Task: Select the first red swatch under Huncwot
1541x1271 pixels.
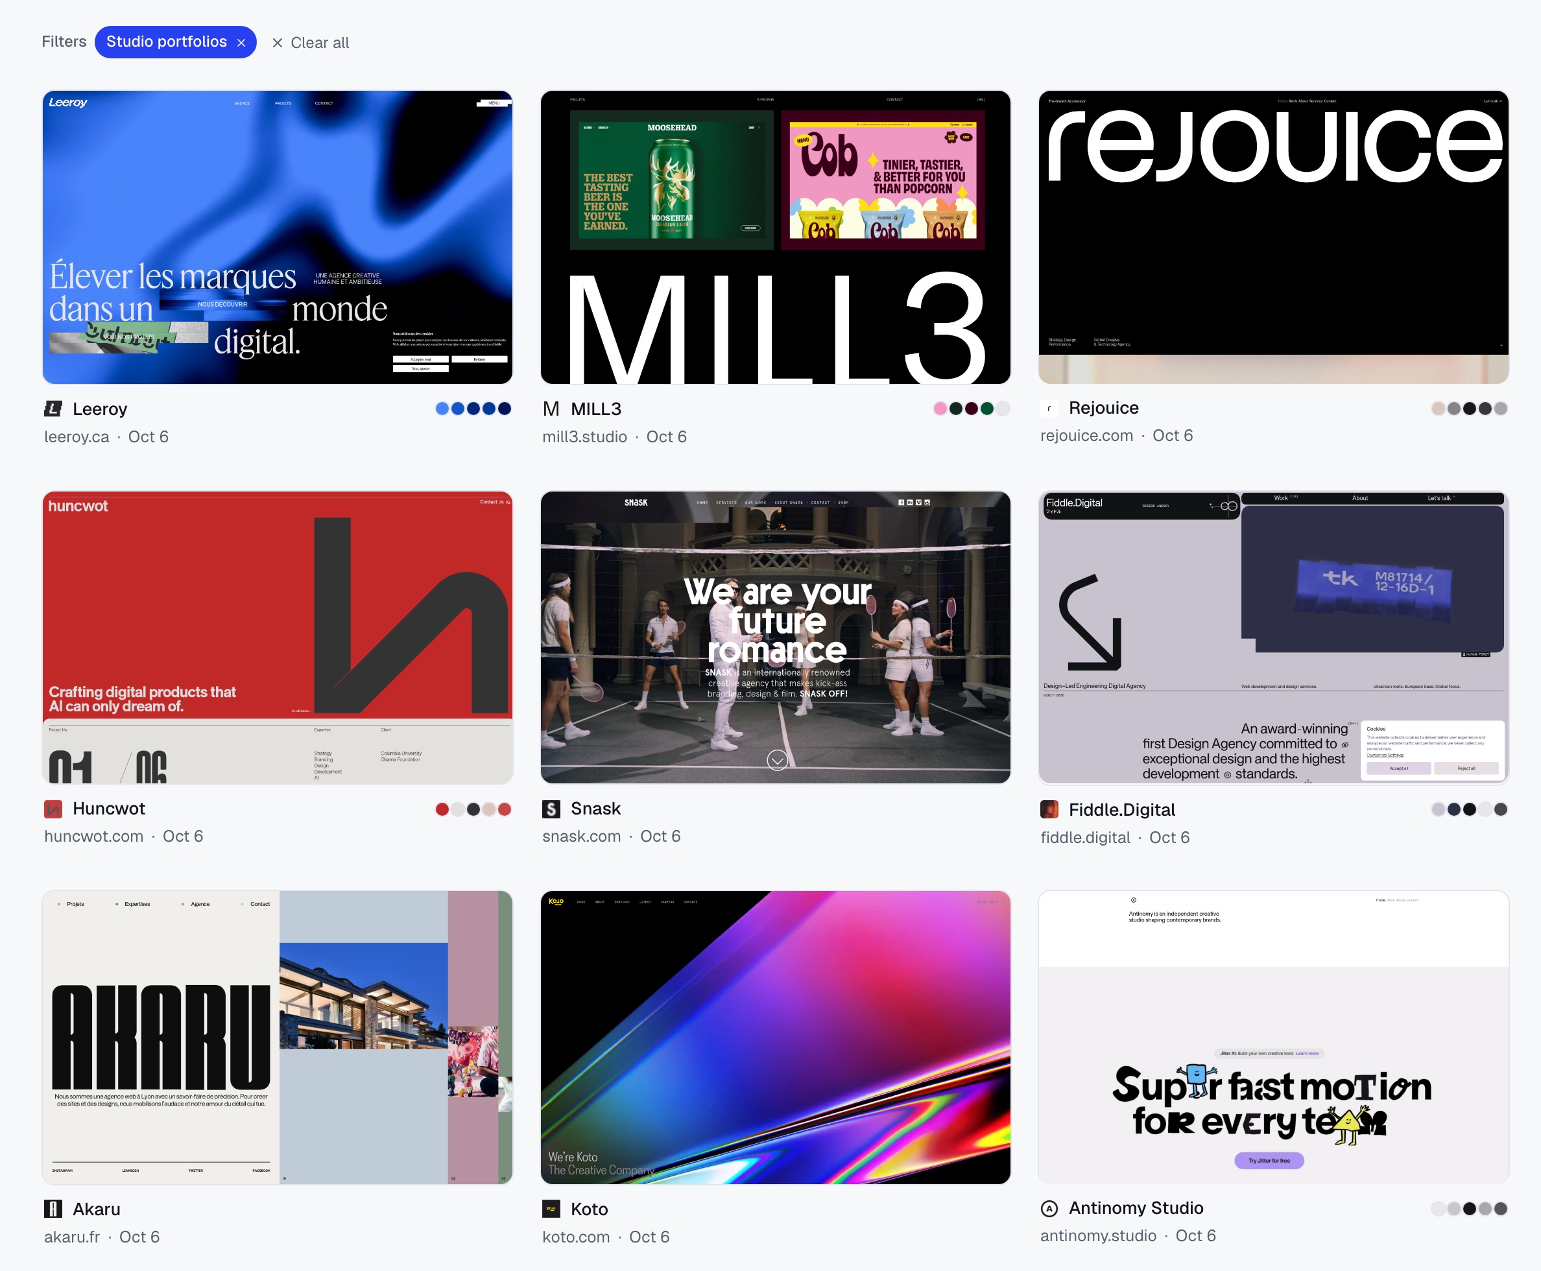Action: point(442,809)
